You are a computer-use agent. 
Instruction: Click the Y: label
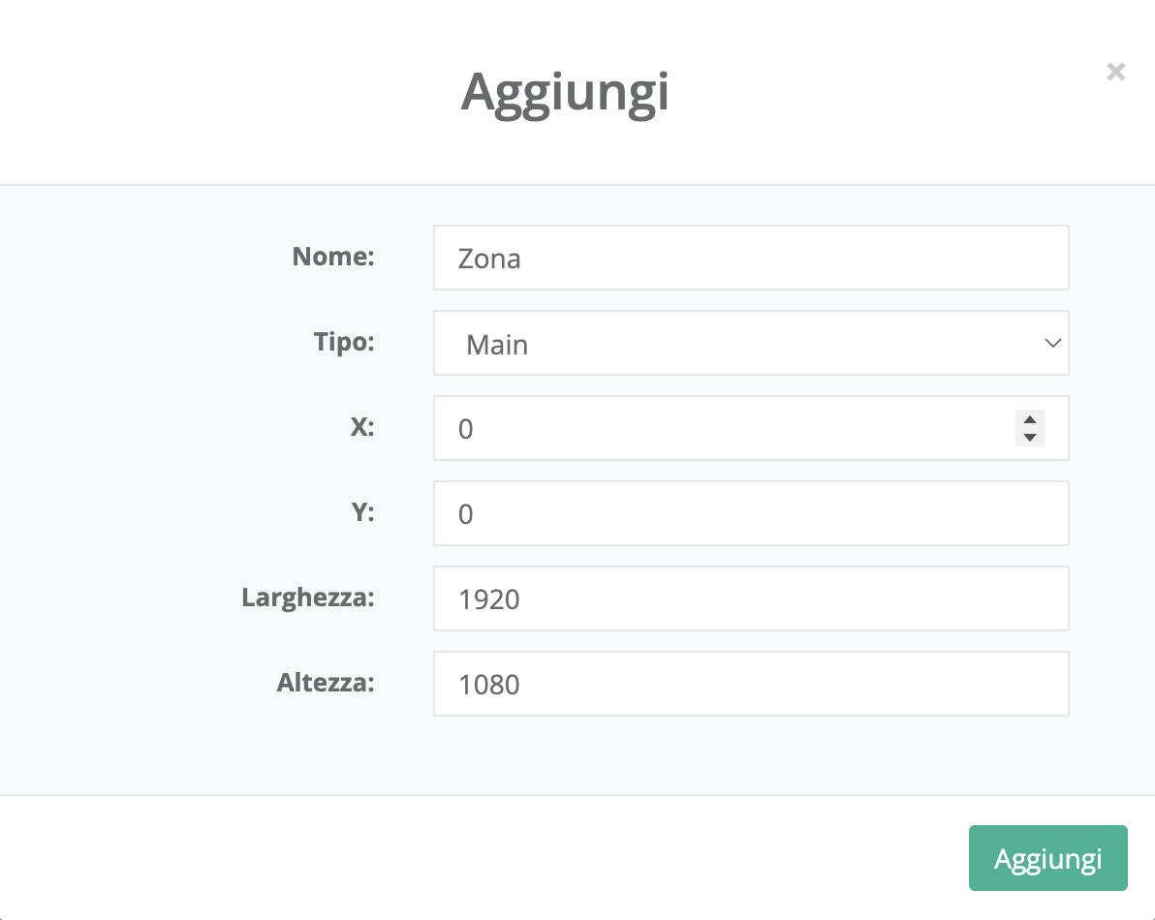coord(361,512)
